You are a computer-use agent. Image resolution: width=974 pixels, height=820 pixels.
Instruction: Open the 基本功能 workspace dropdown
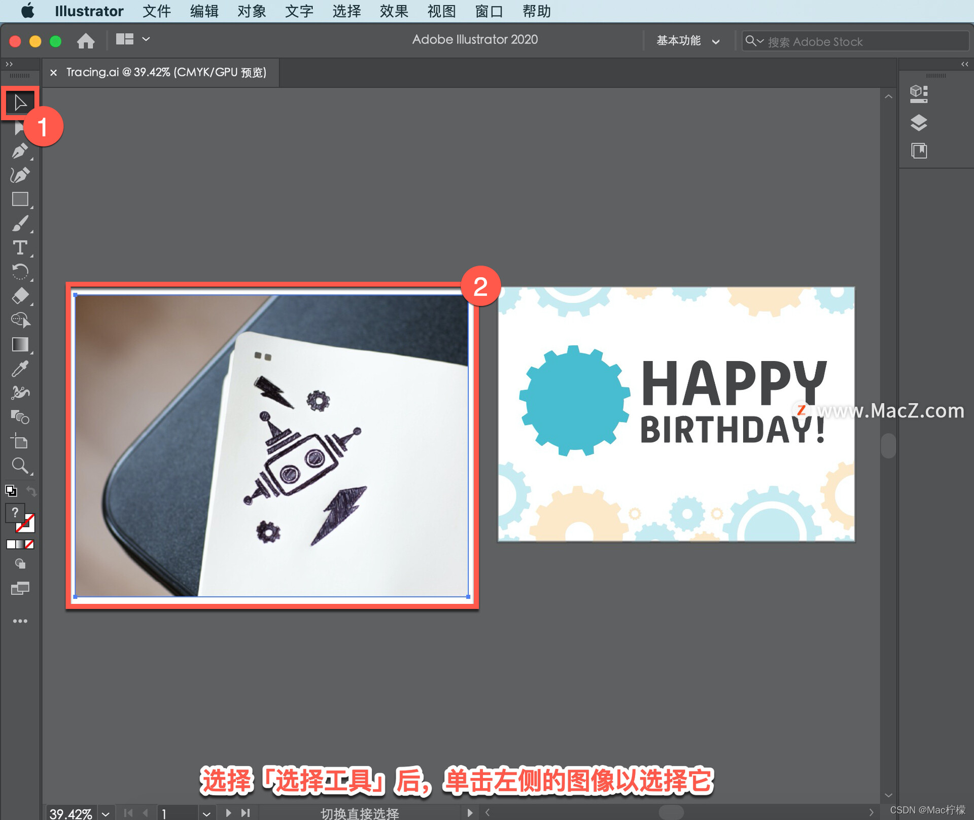pyautogui.click(x=688, y=41)
